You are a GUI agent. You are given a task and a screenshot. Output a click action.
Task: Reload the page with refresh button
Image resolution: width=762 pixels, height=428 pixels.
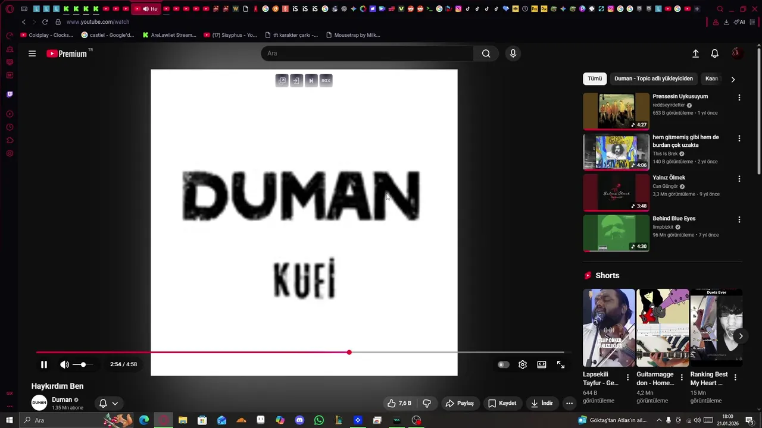pyautogui.click(x=45, y=22)
